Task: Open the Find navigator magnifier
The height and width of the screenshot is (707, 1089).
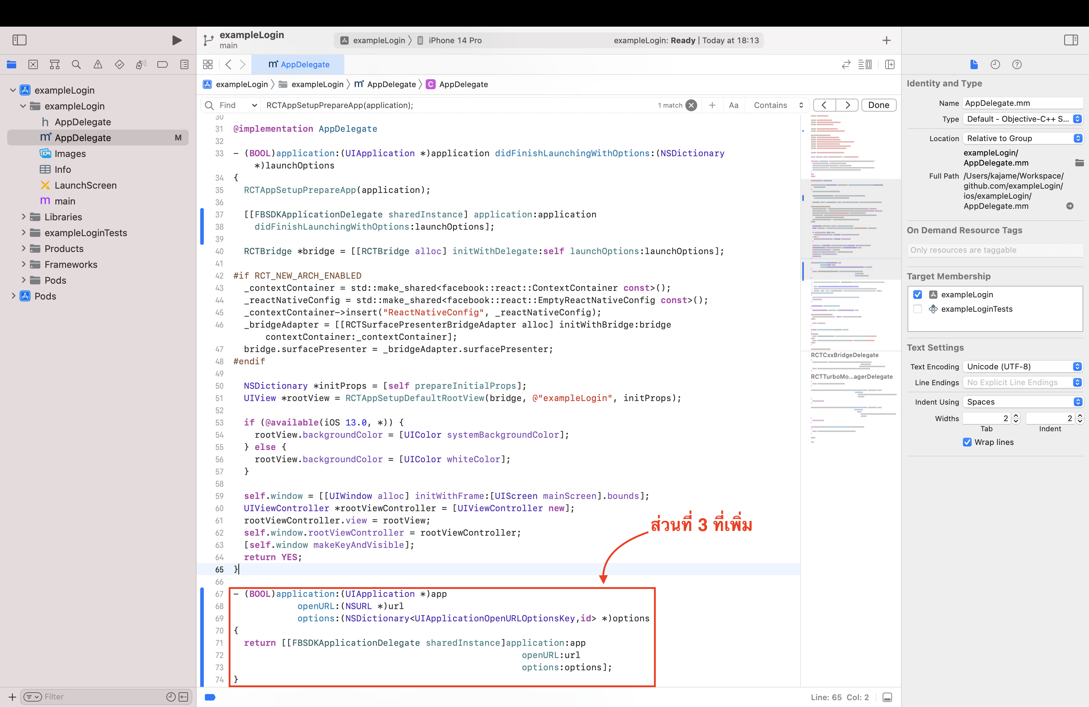Action: [76, 64]
